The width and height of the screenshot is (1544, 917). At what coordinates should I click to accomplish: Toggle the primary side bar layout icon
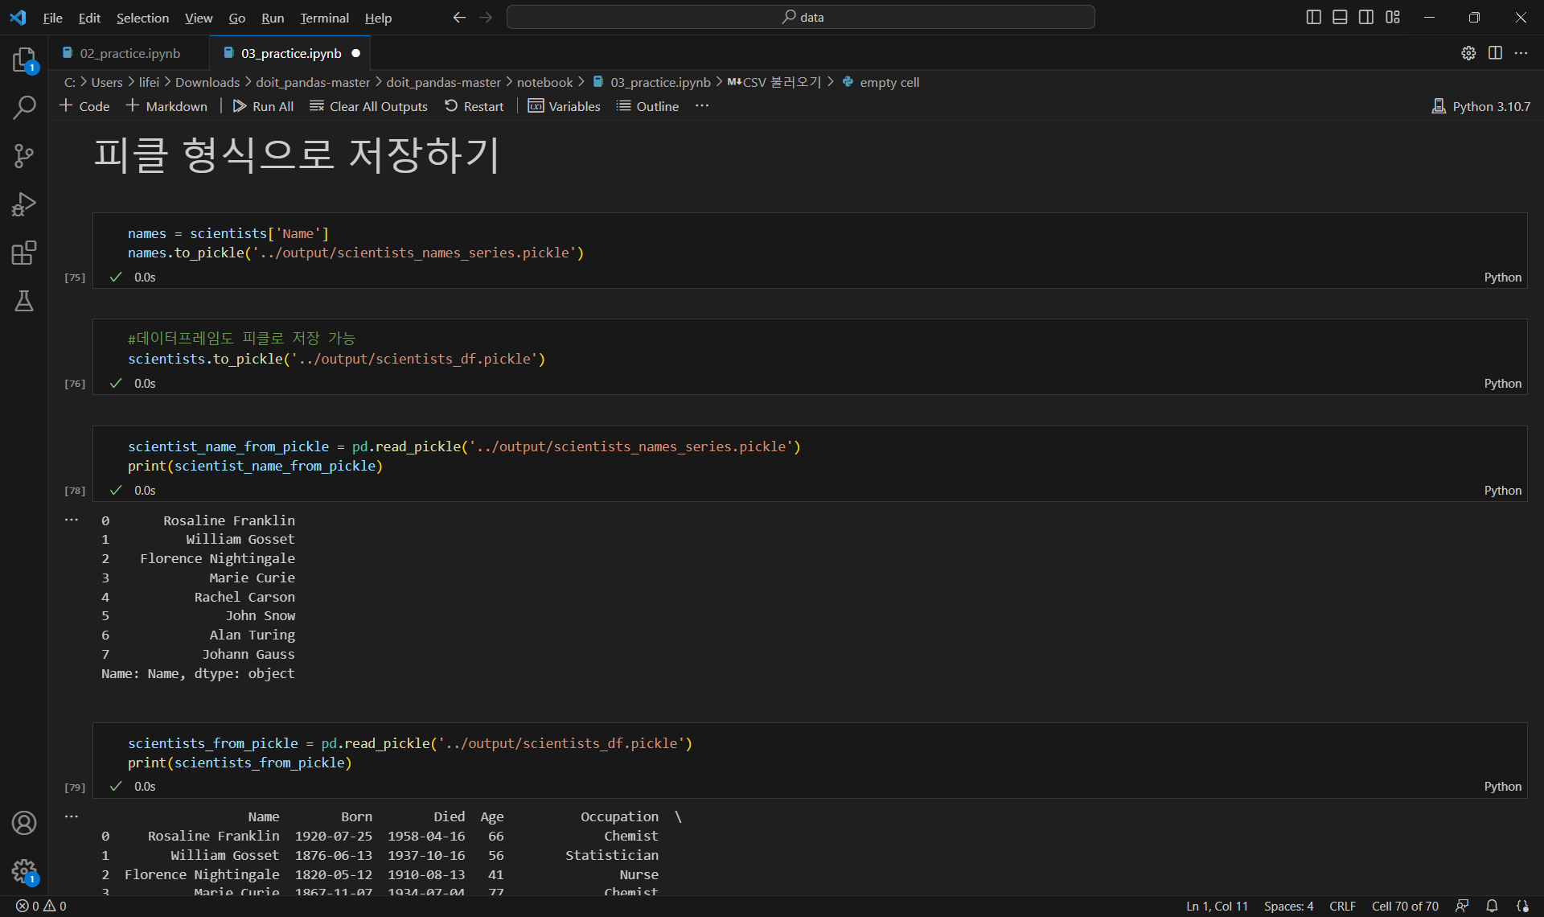[1313, 17]
